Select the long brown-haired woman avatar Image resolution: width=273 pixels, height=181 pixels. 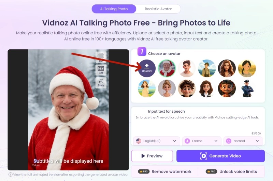click(227, 68)
